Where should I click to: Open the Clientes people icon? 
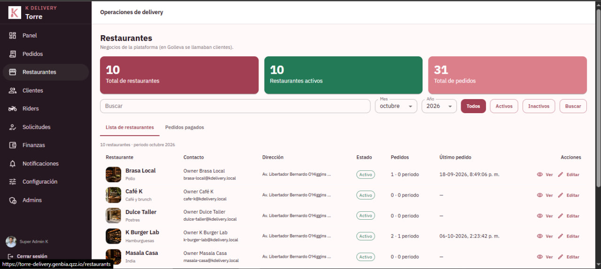point(13,91)
